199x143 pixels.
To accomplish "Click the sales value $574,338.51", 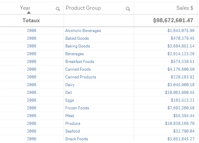I will [x=183, y=62].
